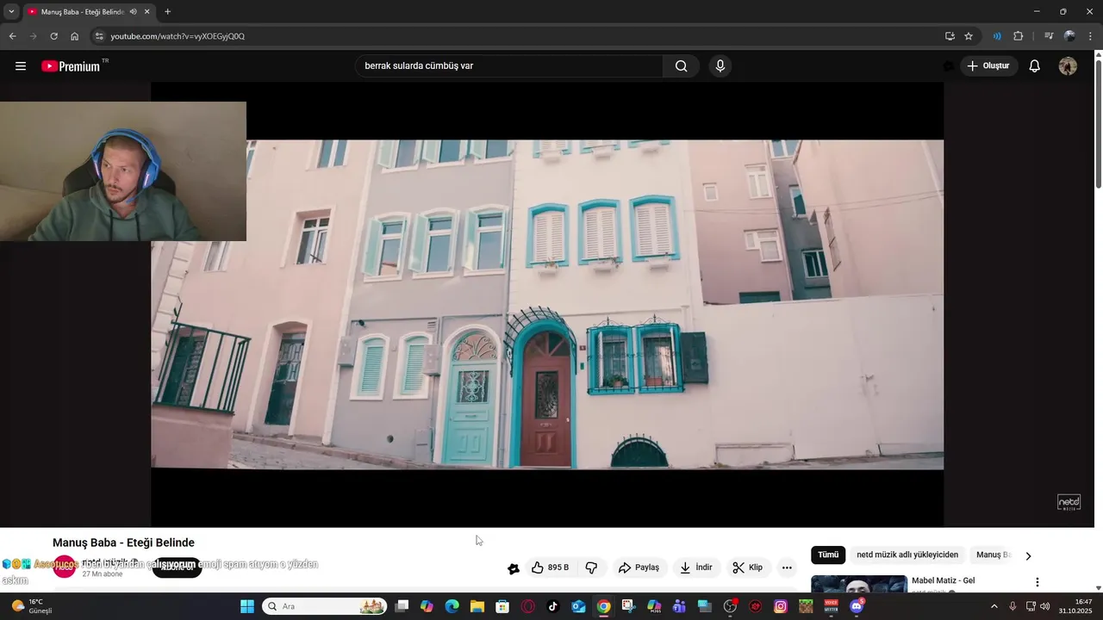Viewport: 1103px width, 620px height.
Task: Click the video player to pause
Action: (x=547, y=304)
